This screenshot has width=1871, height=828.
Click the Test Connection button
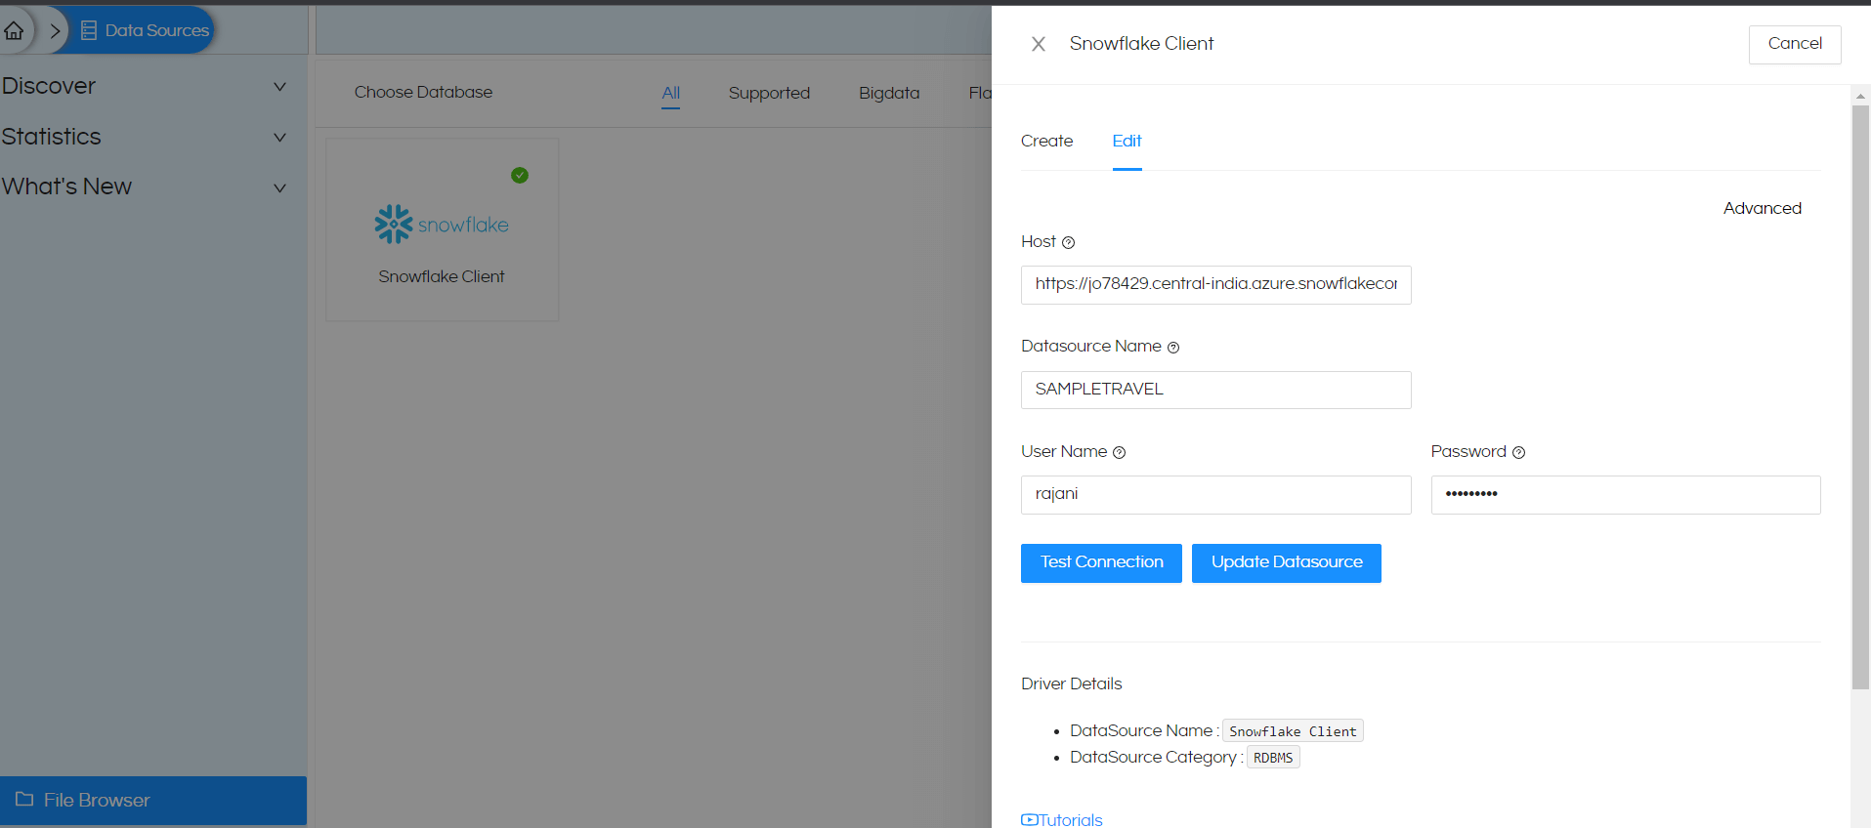[x=1101, y=563]
